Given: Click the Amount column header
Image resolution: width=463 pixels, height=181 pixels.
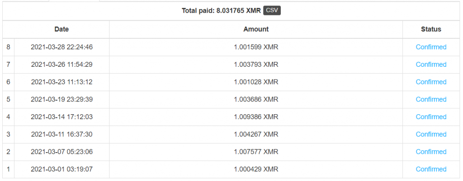Looking at the screenshot, I should 256,29.
